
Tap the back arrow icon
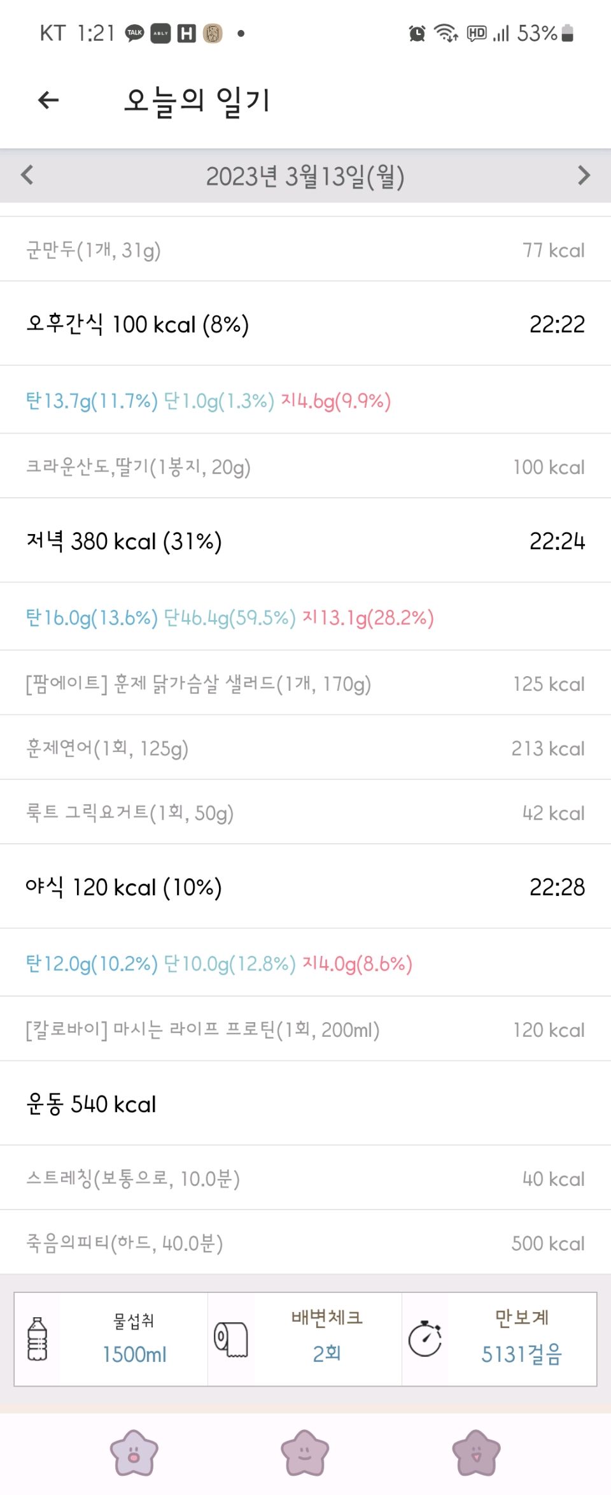point(48,100)
